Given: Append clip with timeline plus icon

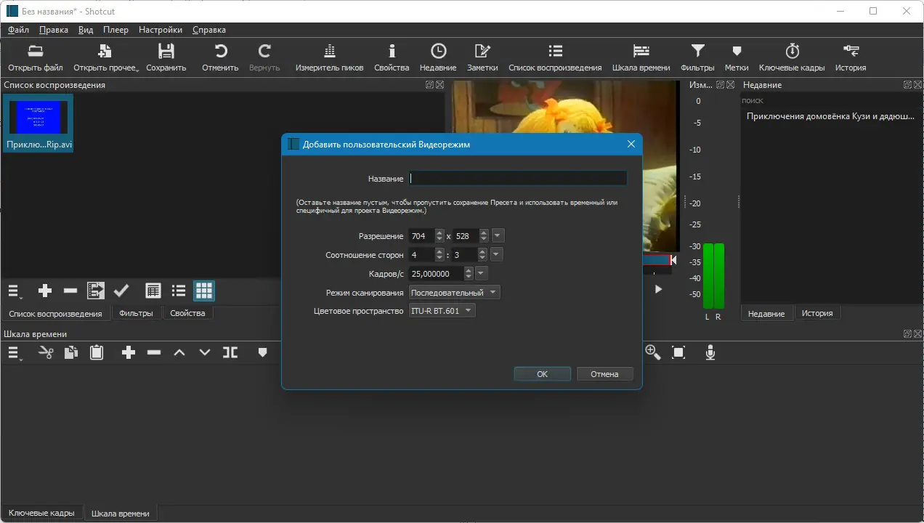Looking at the screenshot, I should 129,352.
